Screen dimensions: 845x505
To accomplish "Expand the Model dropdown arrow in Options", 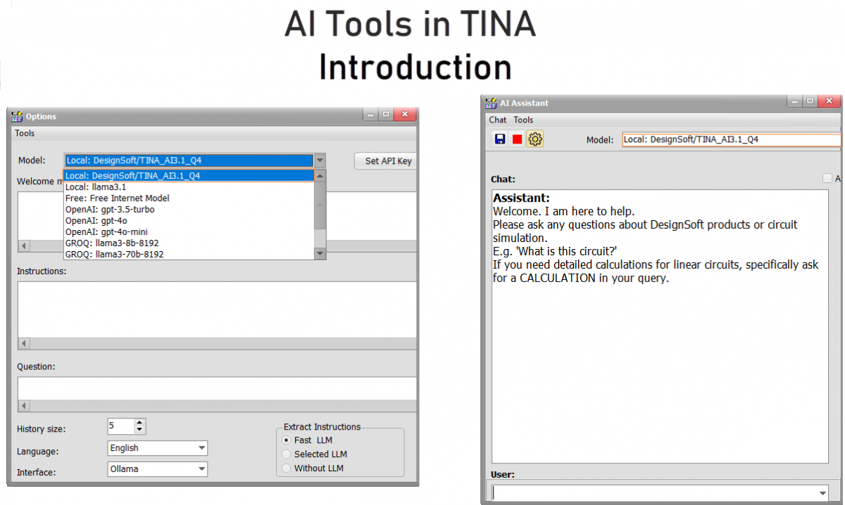I will pos(320,160).
